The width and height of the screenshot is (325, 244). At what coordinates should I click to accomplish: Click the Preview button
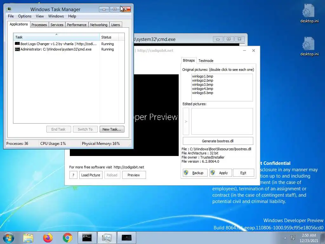pos(134,175)
